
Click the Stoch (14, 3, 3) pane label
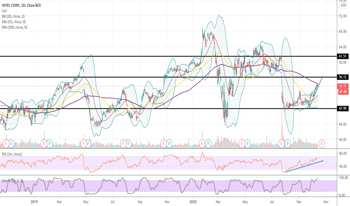coord(12,181)
